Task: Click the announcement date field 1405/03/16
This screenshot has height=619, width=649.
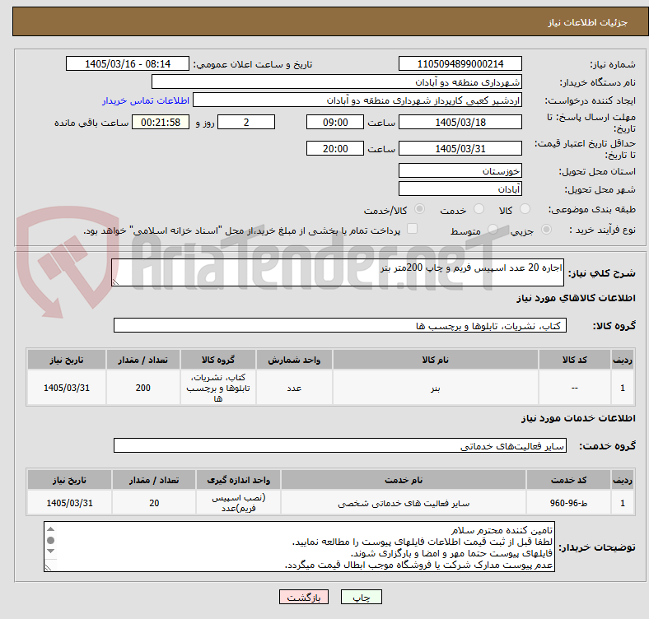Action: pyautogui.click(x=128, y=63)
